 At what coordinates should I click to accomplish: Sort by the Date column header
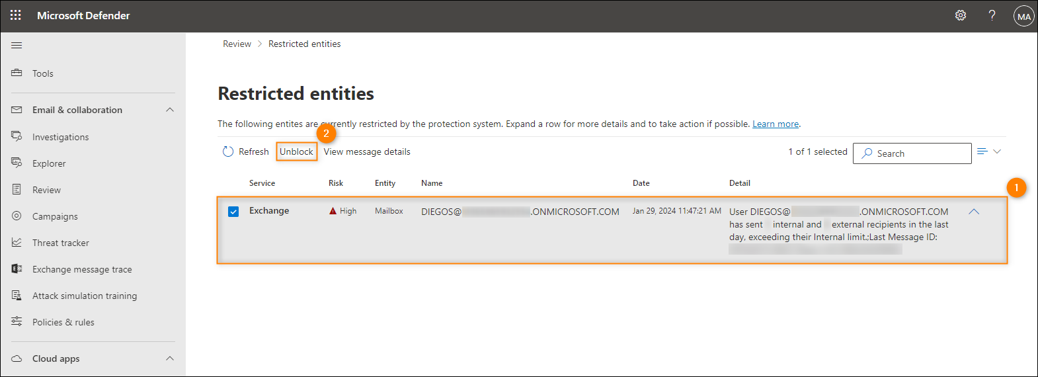point(641,183)
